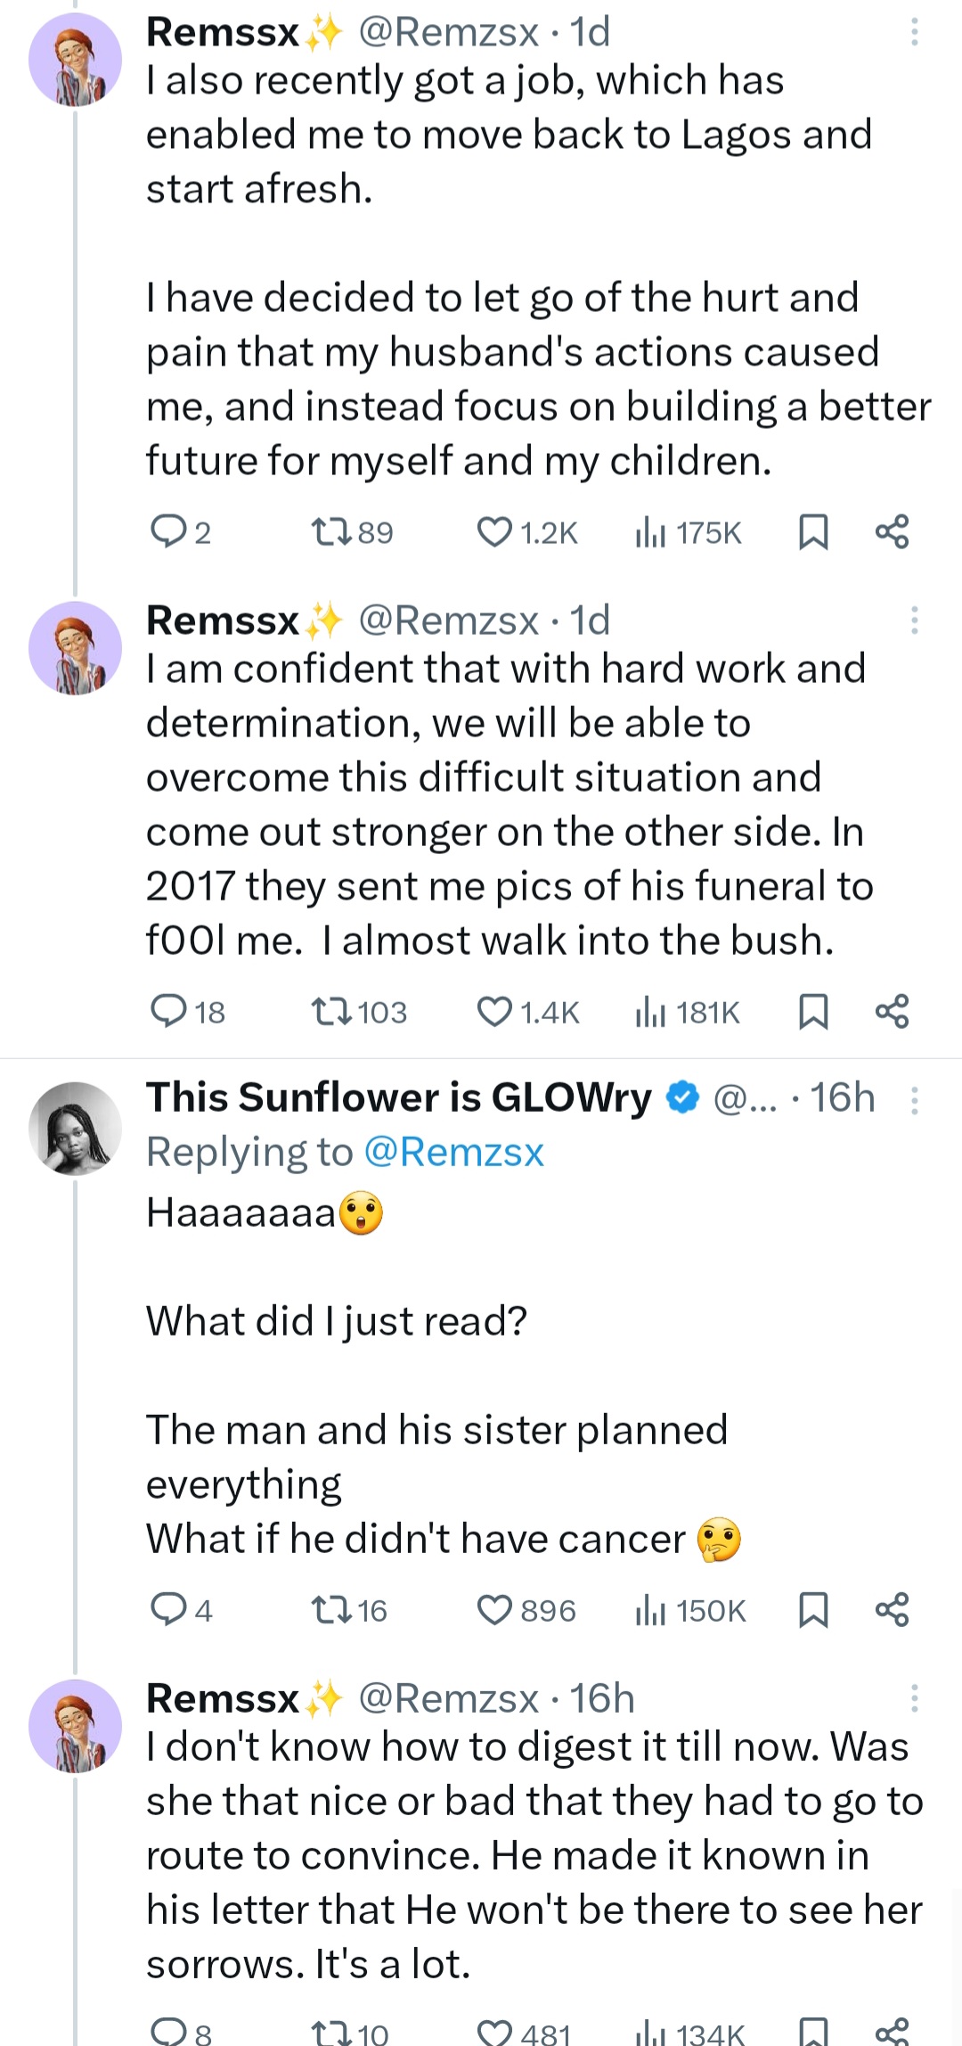Open three-dot menu on GLOWry reply
This screenshot has height=2046, width=962.
tap(914, 1101)
